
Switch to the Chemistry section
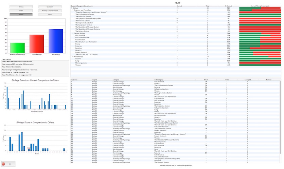tap(50, 7)
